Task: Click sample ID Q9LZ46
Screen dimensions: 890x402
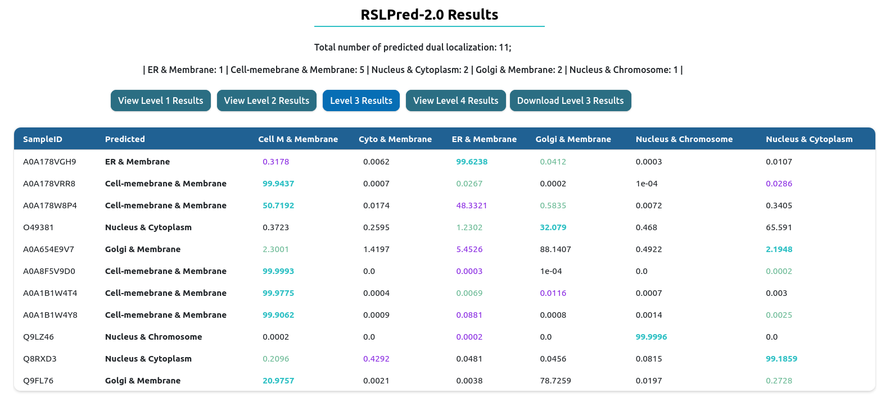Action: [38, 337]
